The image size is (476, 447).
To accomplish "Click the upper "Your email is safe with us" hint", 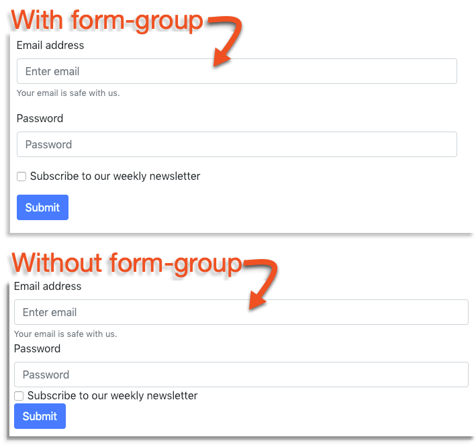I will (x=68, y=93).
